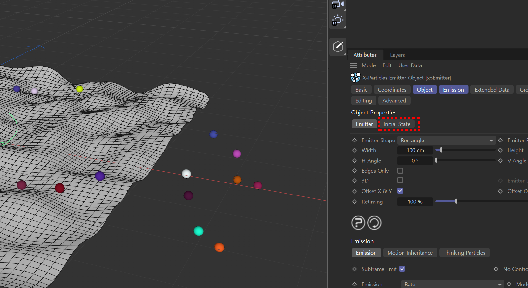Toggle keyframe diamond next to H Angle

(x=355, y=161)
